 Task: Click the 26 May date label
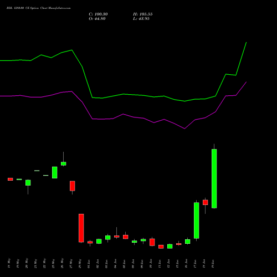[62, 263]
